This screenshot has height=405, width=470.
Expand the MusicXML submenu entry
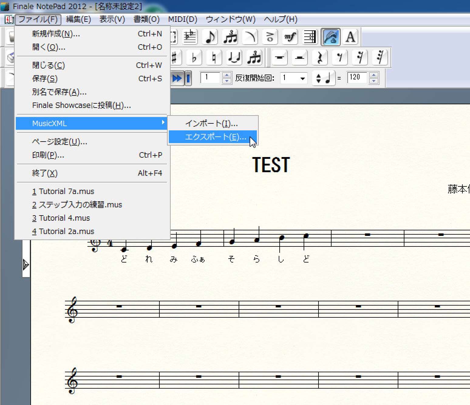click(x=92, y=123)
